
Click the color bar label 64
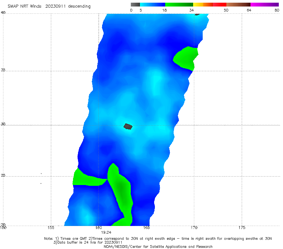tap(249, 10)
